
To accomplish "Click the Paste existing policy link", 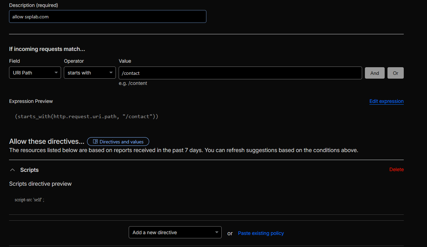I will click(261, 233).
